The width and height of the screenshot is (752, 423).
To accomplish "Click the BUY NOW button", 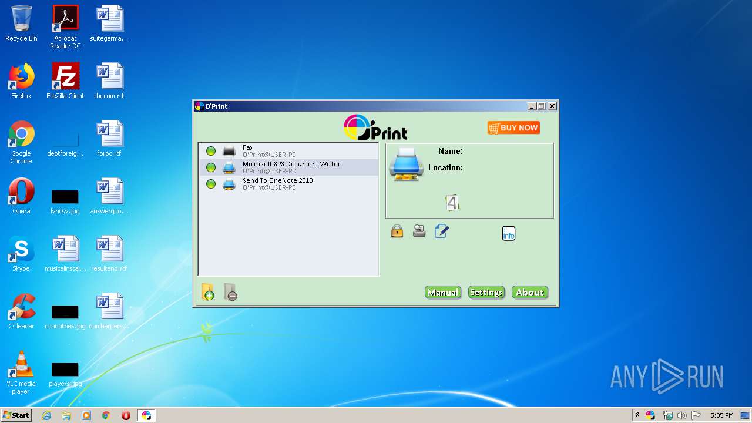I will (x=513, y=128).
